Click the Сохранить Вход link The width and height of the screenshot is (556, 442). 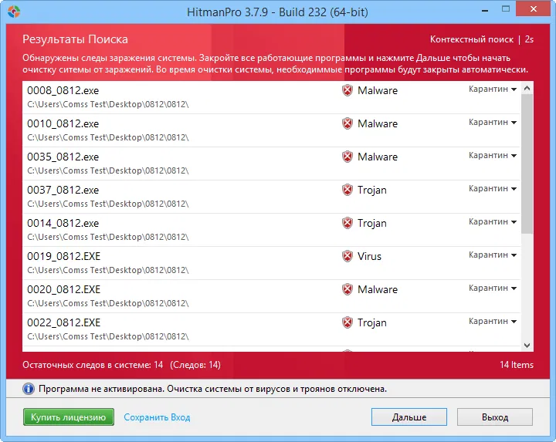click(157, 417)
